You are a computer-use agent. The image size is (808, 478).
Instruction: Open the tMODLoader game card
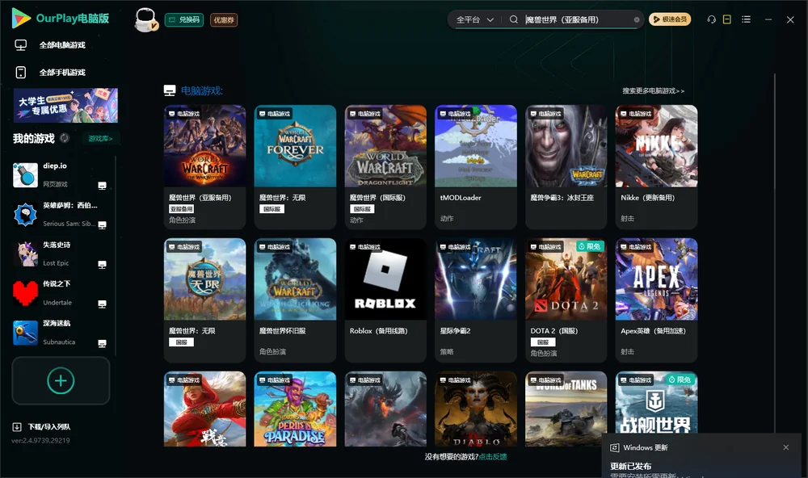(476, 167)
